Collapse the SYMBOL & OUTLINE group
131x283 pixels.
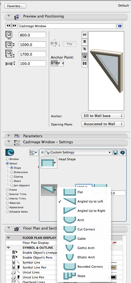[x=8, y=248]
